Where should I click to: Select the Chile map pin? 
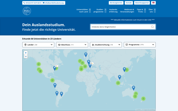[x=57, y=94]
